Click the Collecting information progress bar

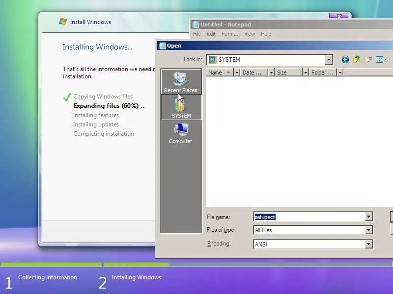51,264
